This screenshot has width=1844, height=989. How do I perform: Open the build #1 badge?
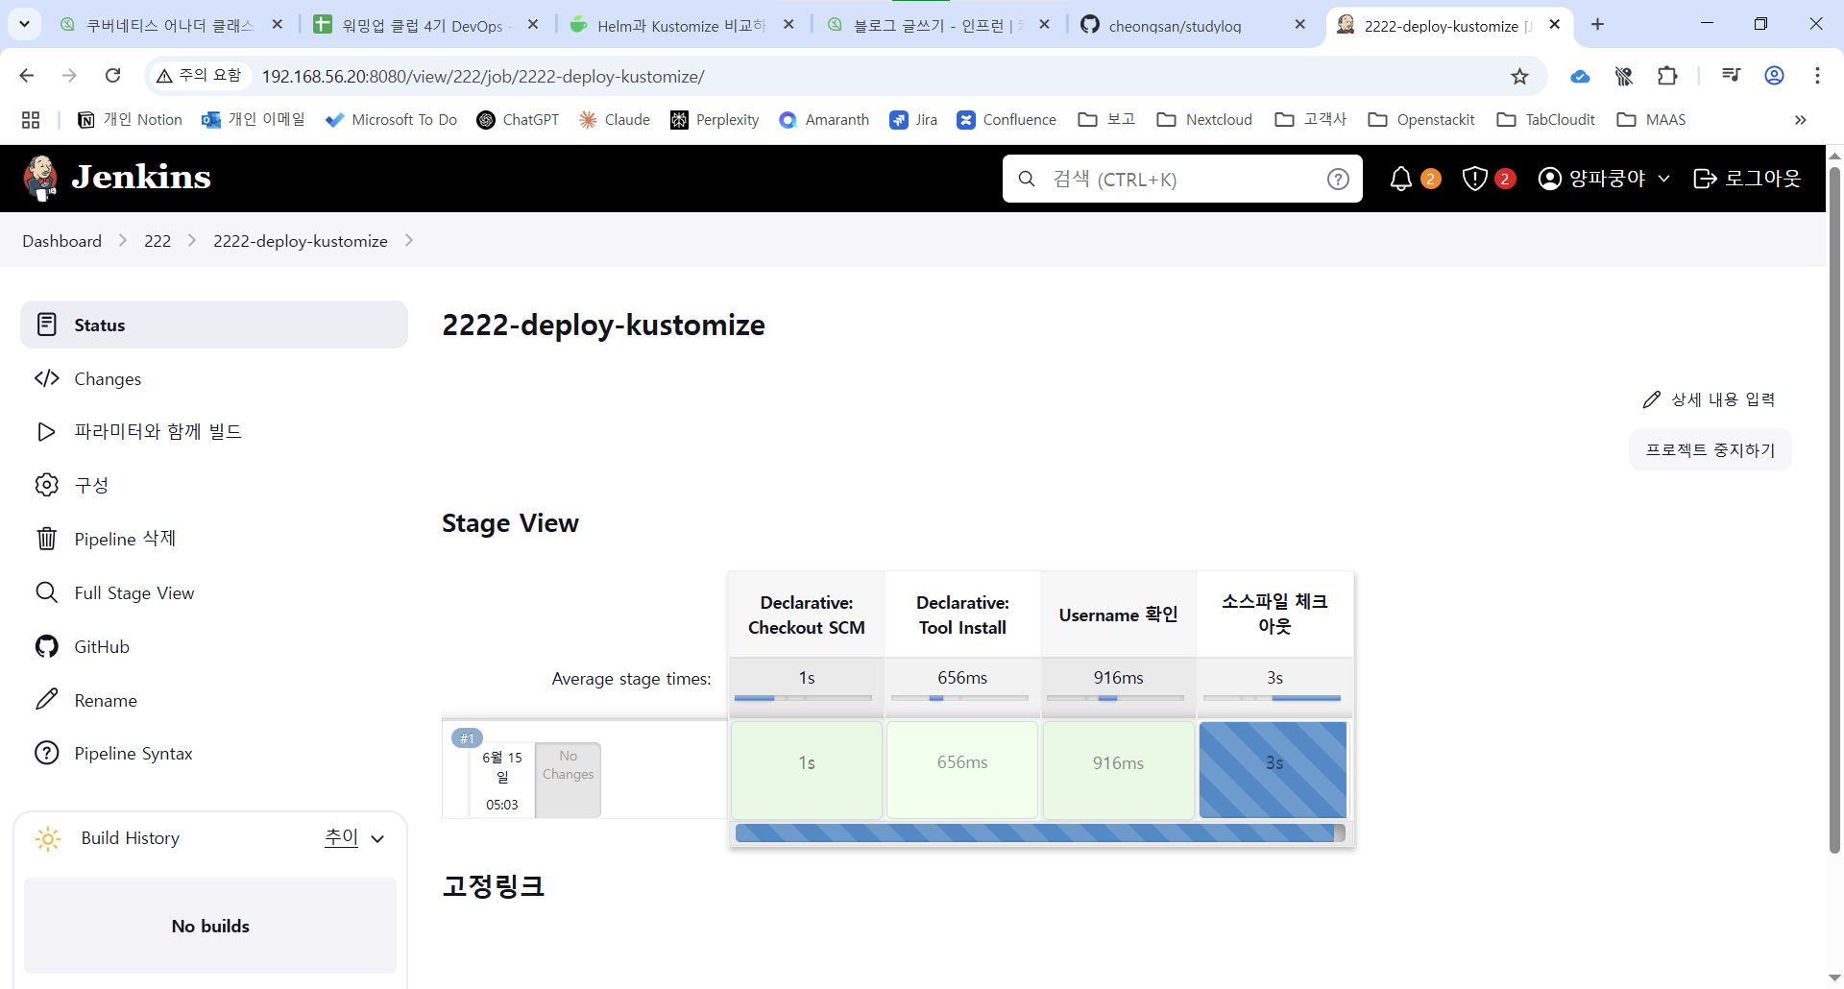click(x=467, y=738)
